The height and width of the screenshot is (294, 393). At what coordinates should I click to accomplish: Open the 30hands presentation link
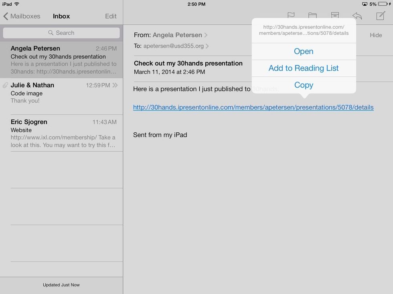coord(253,107)
